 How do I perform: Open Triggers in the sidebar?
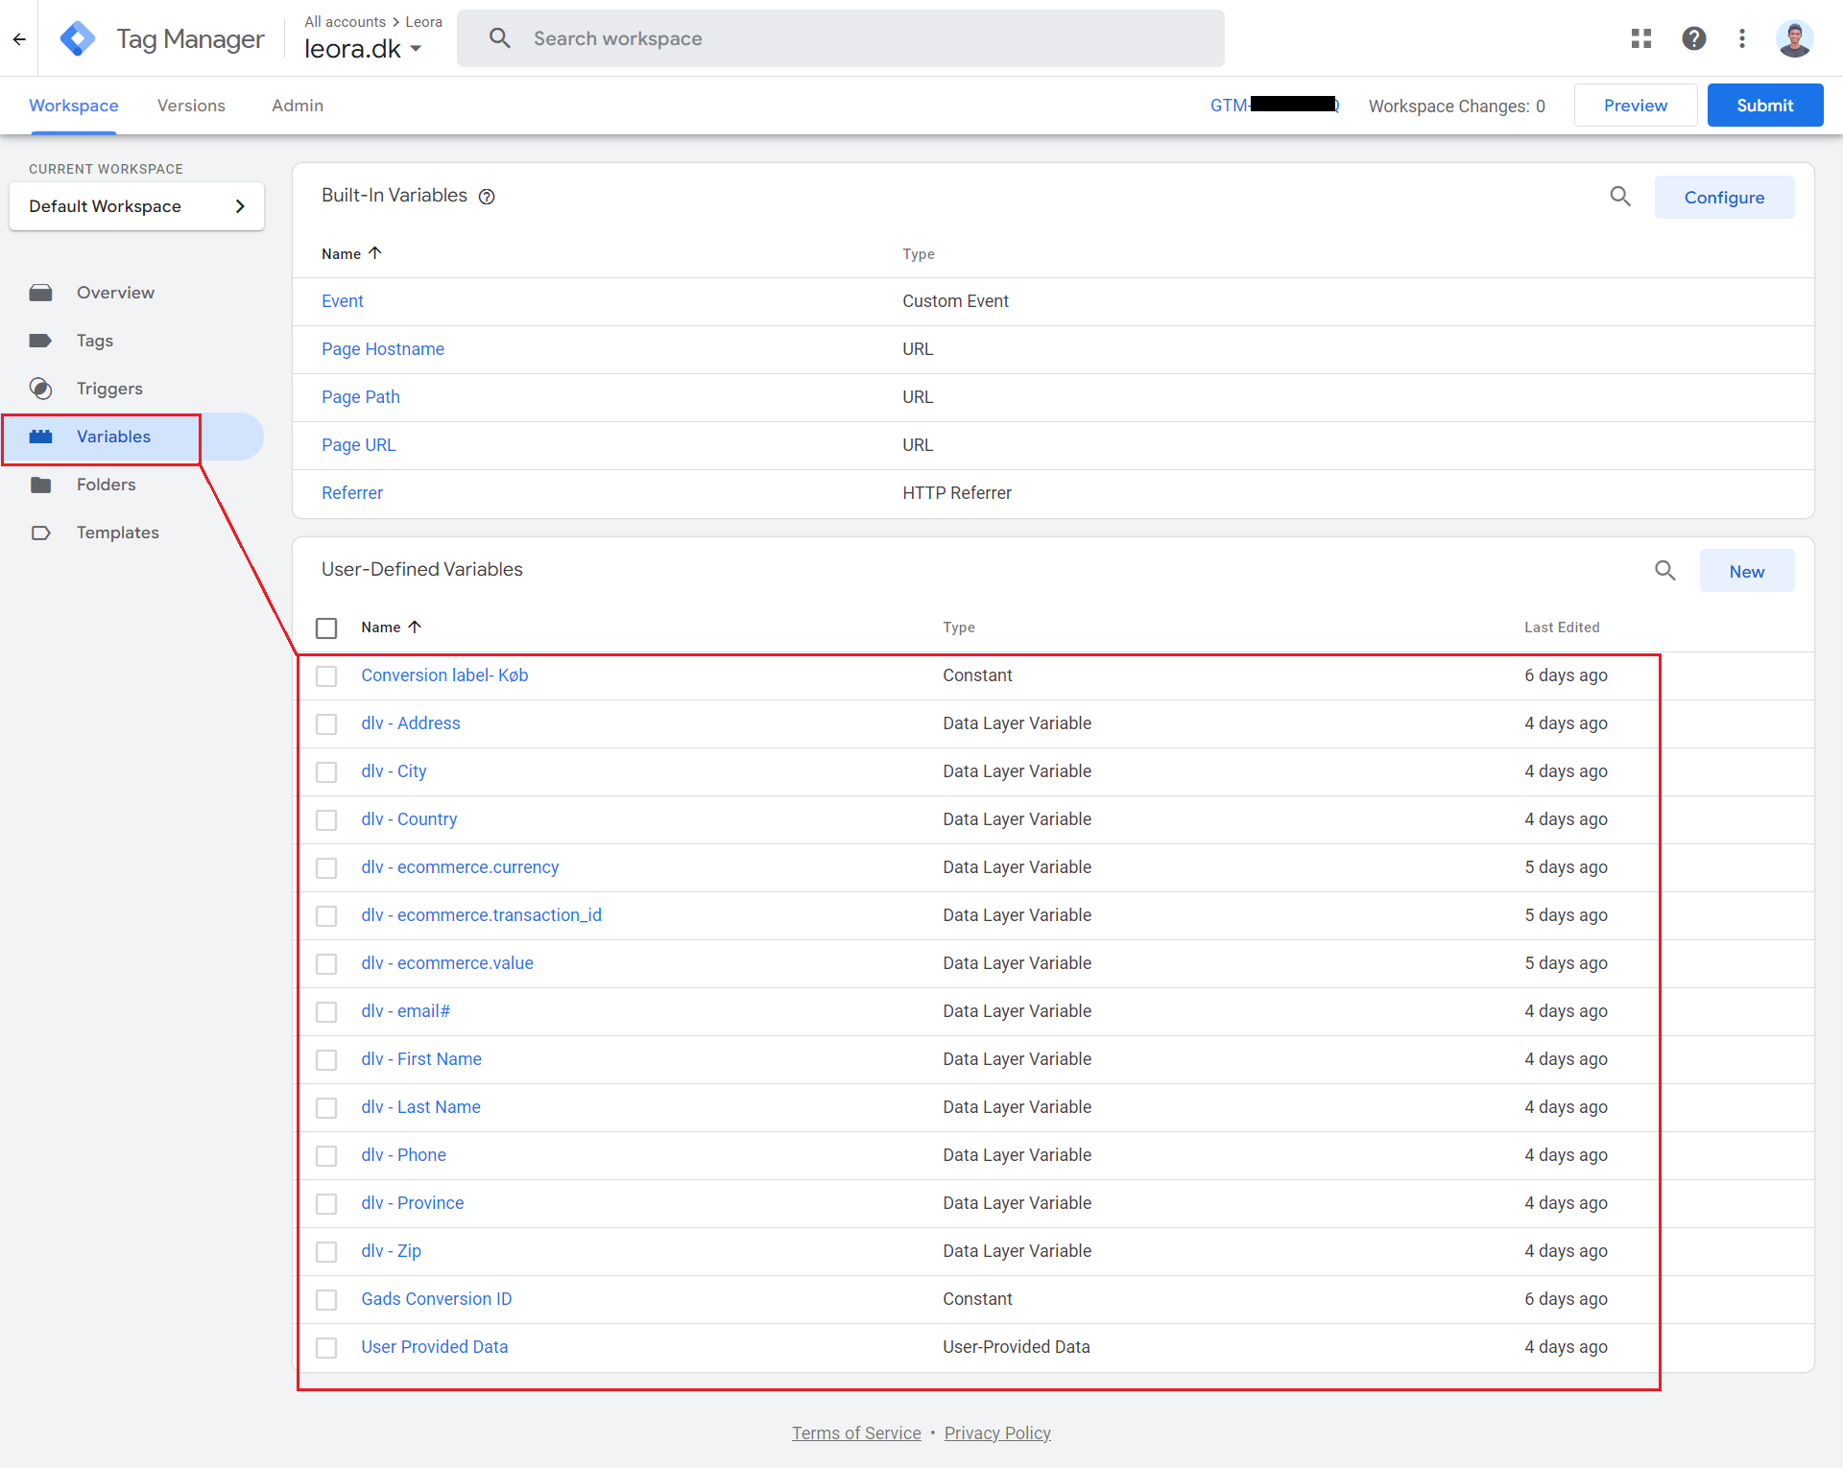[x=109, y=389]
